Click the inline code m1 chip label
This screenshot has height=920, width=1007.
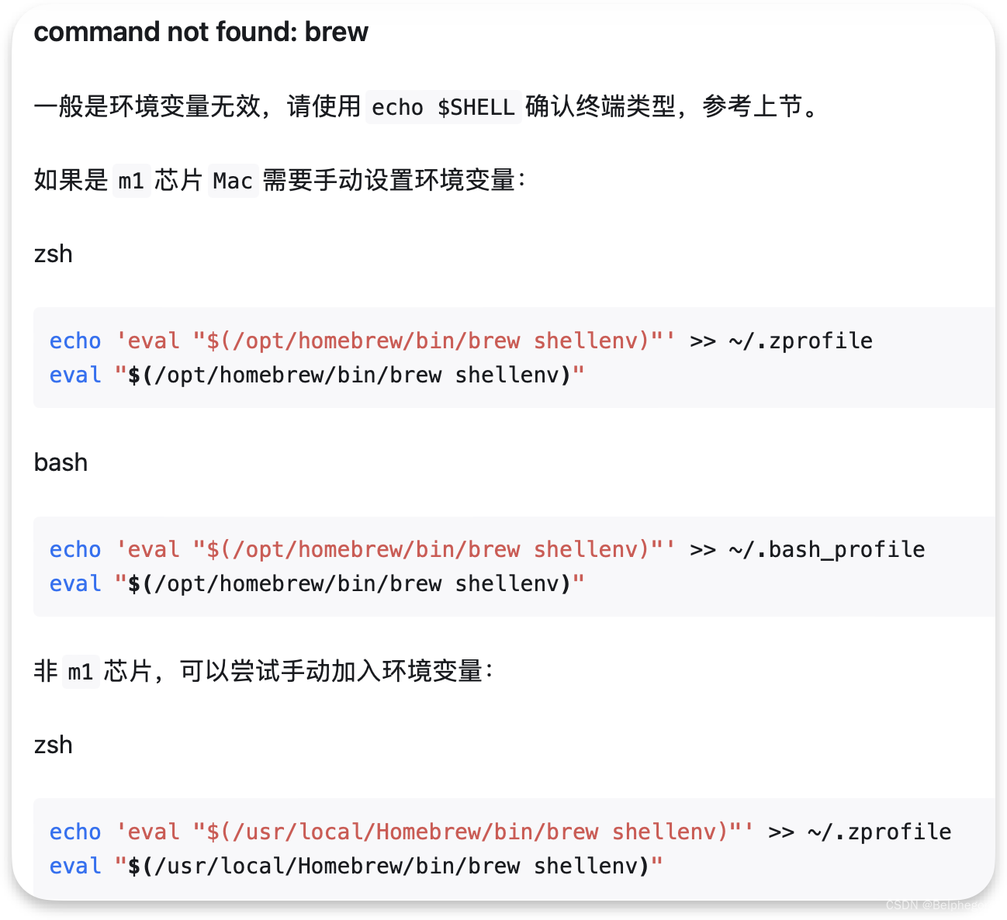coord(131,180)
